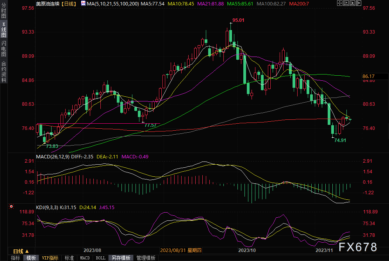Click the MACD(26,12,9) indicator label
Image resolution: width=389 pixels, height=261 pixels.
coord(53,157)
